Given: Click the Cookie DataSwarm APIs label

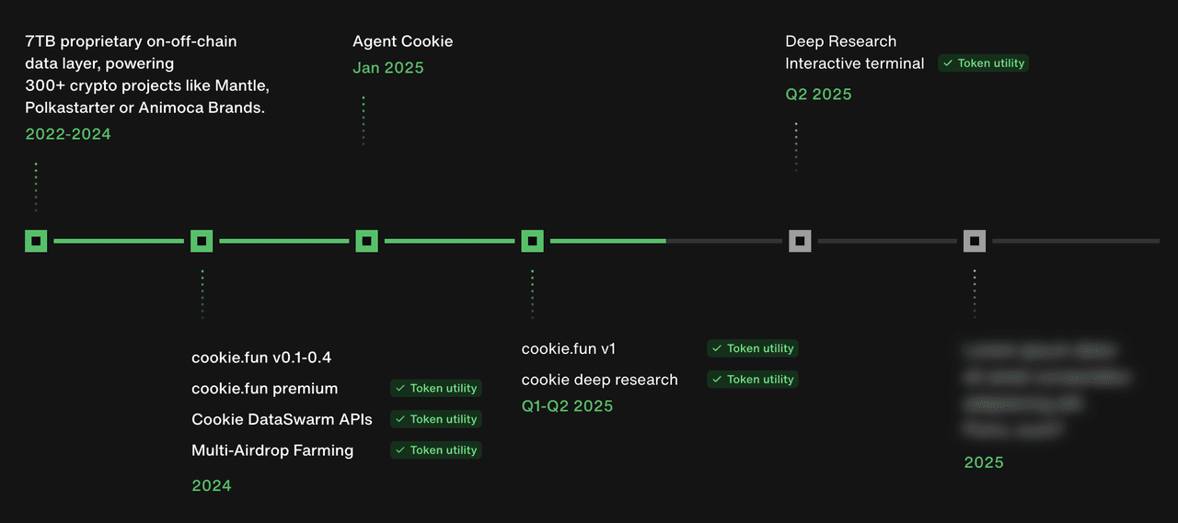Looking at the screenshot, I should pos(282,419).
